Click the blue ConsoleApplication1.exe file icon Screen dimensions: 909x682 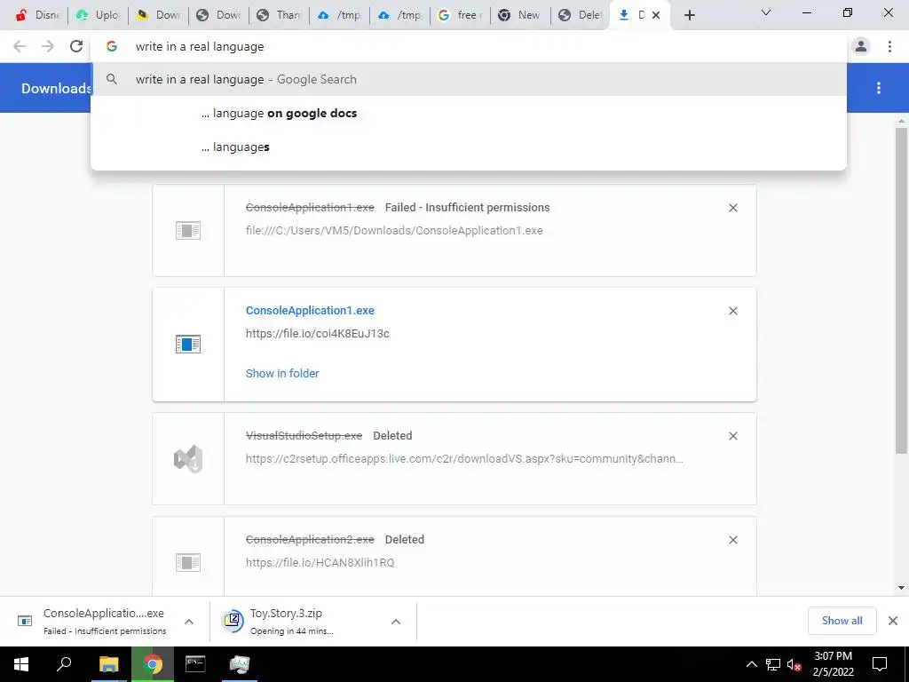[188, 344]
